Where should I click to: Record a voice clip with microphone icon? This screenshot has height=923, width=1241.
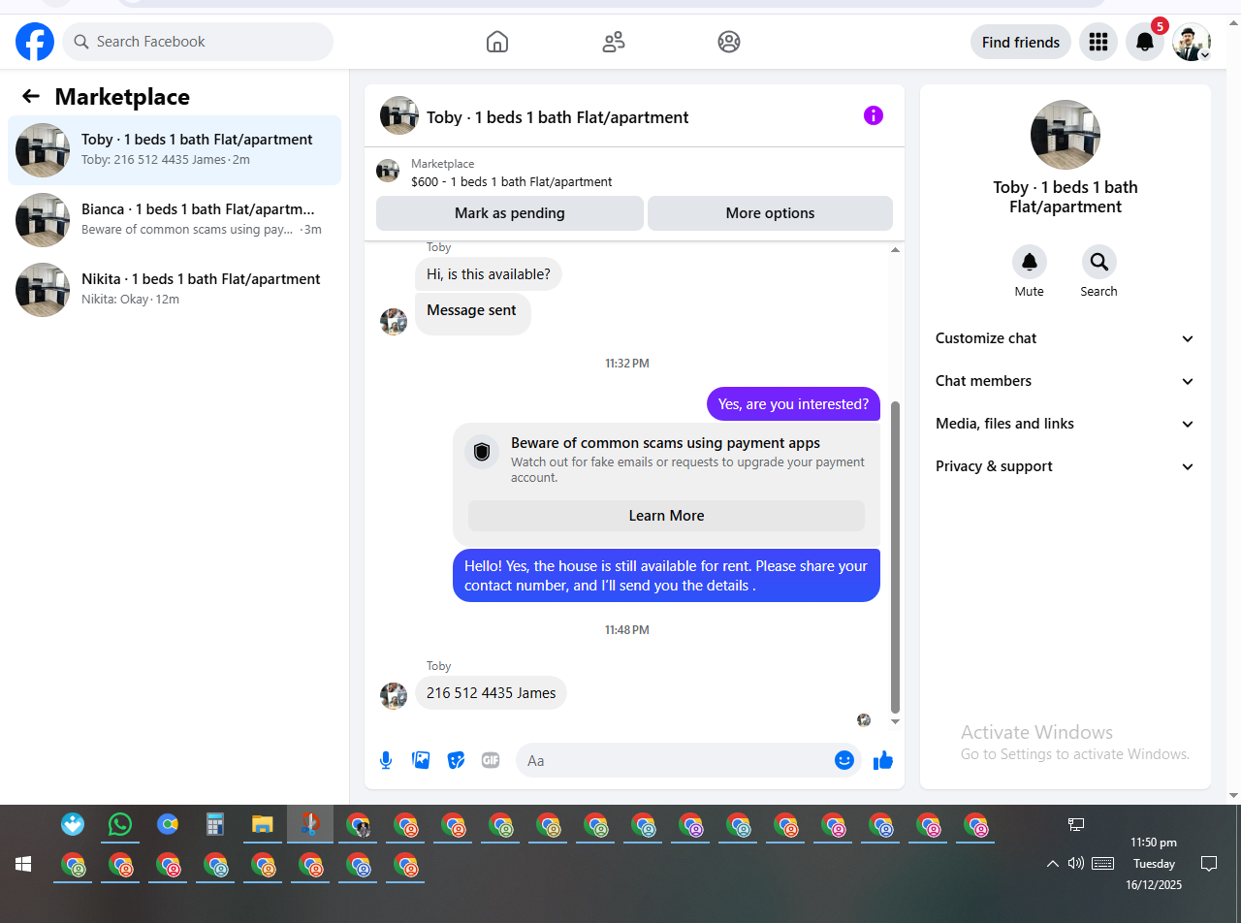click(x=386, y=760)
